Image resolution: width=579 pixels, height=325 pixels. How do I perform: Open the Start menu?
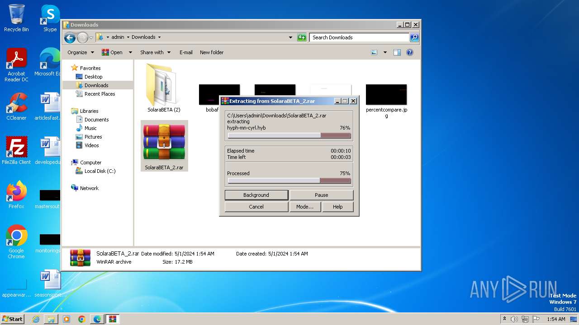tap(12, 319)
